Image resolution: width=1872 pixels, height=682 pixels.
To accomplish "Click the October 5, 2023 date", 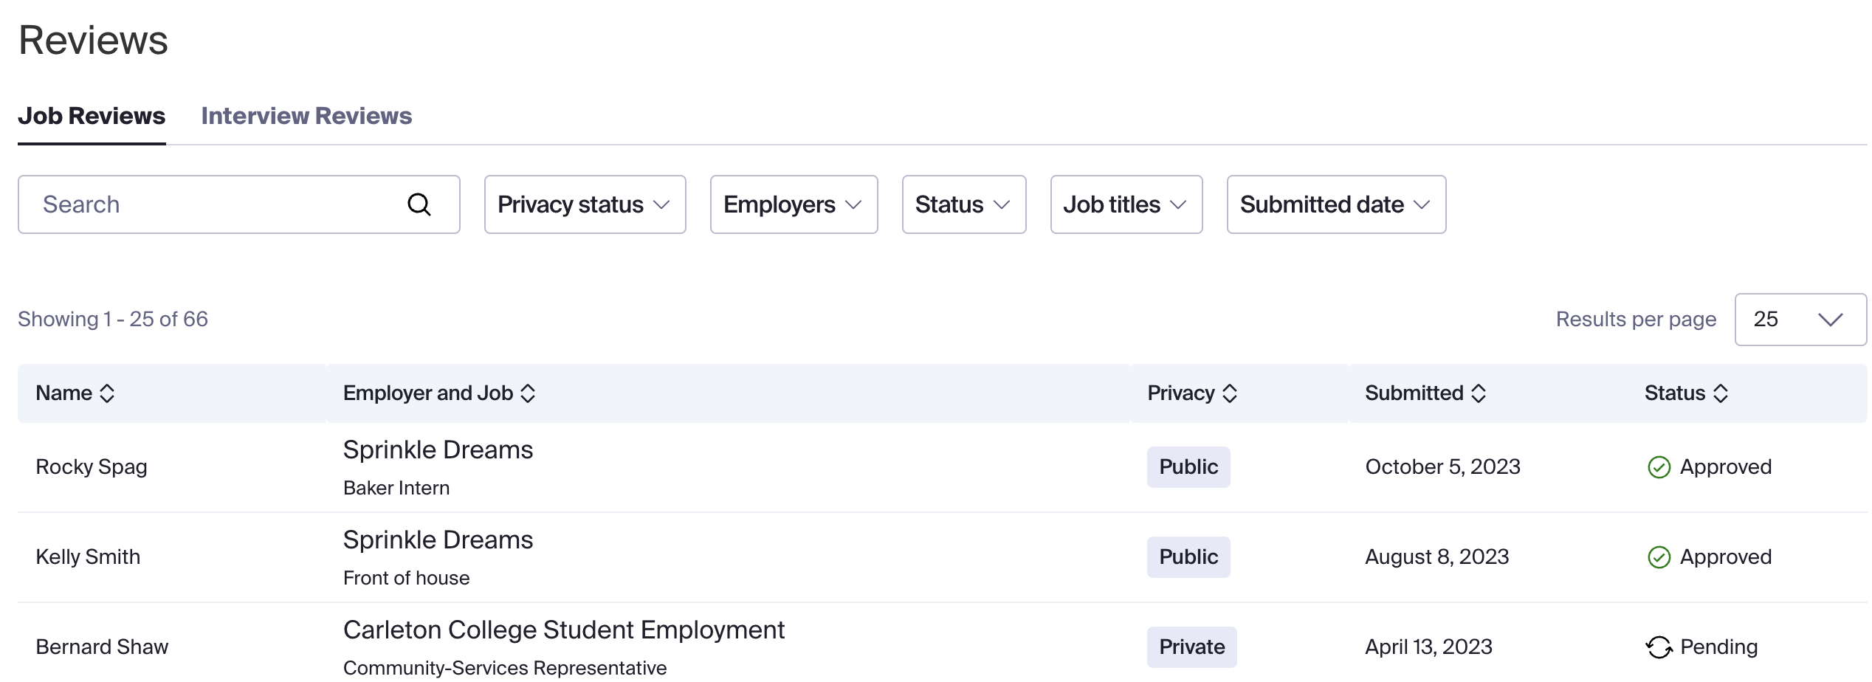I will point(1442,467).
